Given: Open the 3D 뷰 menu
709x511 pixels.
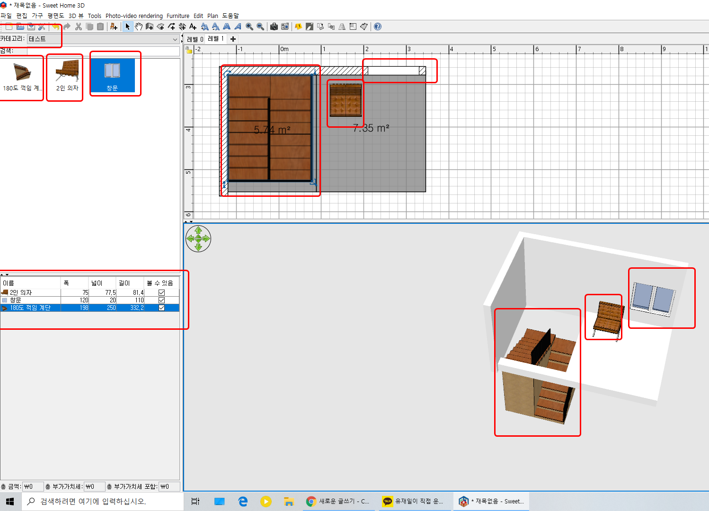Looking at the screenshot, I should pos(76,16).
